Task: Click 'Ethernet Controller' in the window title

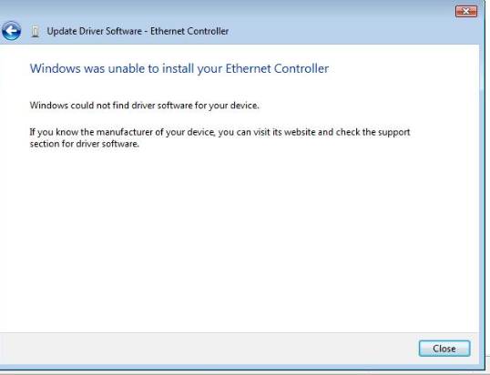Action: [189, 31]
